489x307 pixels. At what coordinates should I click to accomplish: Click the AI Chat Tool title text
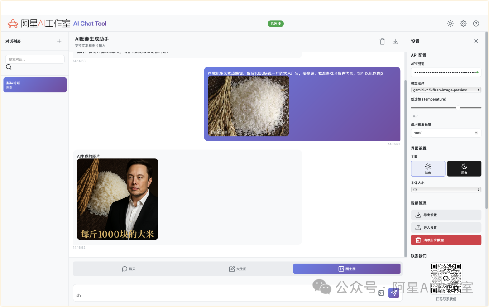(90, 24)
